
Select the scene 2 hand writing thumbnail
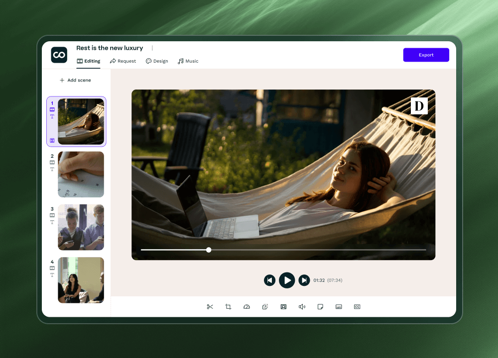pos(81,175)
